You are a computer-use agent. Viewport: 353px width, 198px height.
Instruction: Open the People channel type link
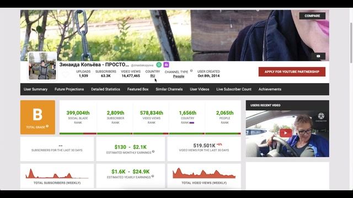click(179, 76)
